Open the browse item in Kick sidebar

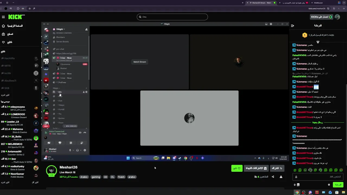coord(8,34)
